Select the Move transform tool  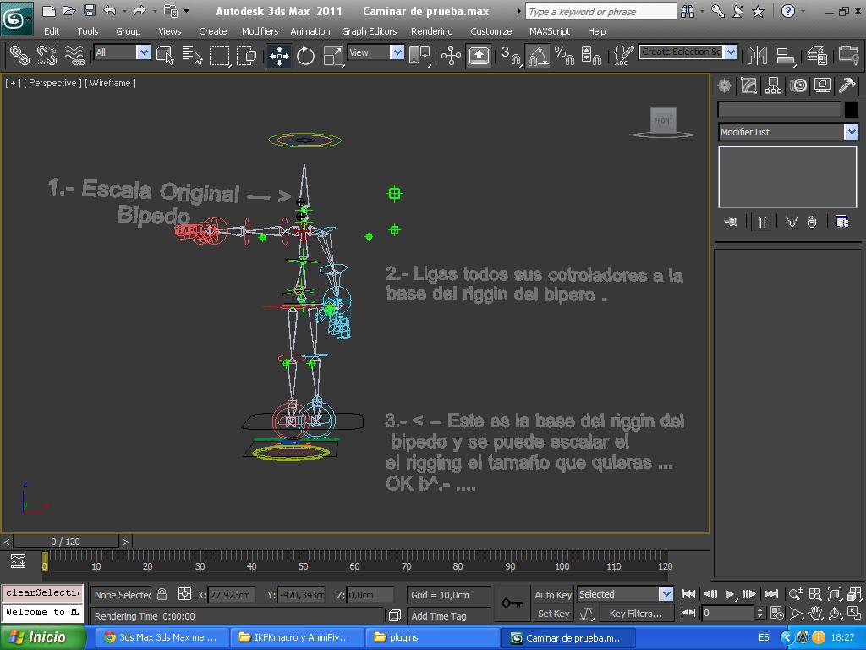pyautogui.click(x=278, y=56)
